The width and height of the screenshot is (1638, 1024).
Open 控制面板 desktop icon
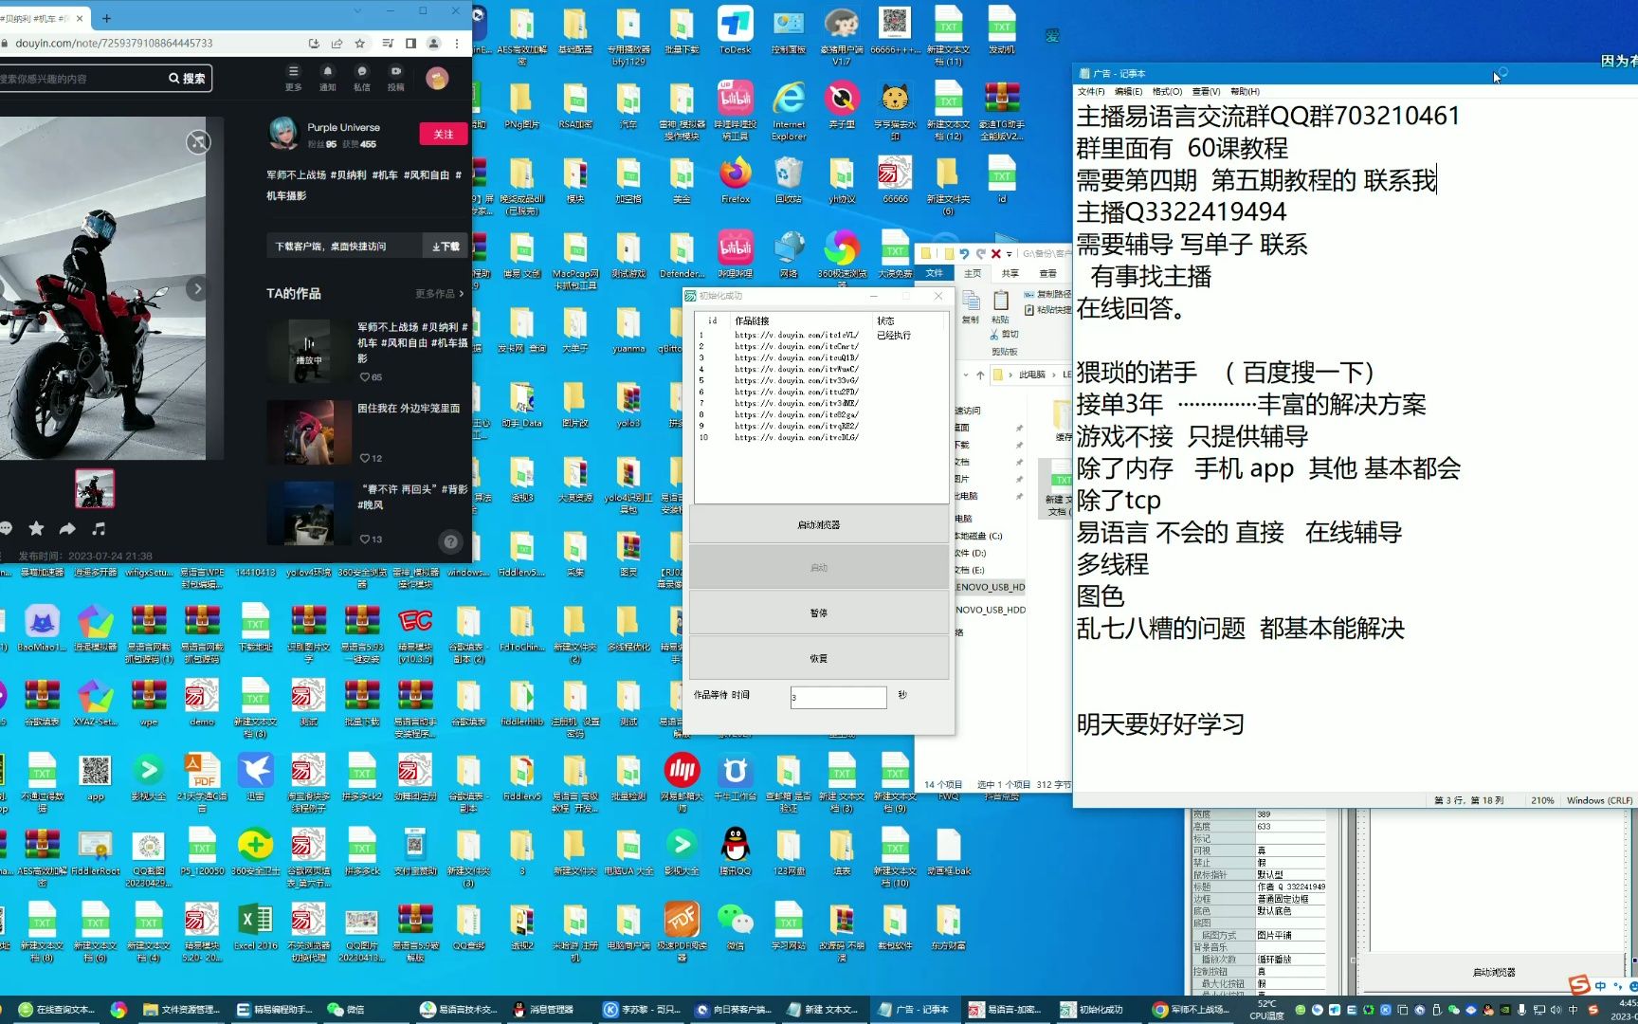click(789, 32)
